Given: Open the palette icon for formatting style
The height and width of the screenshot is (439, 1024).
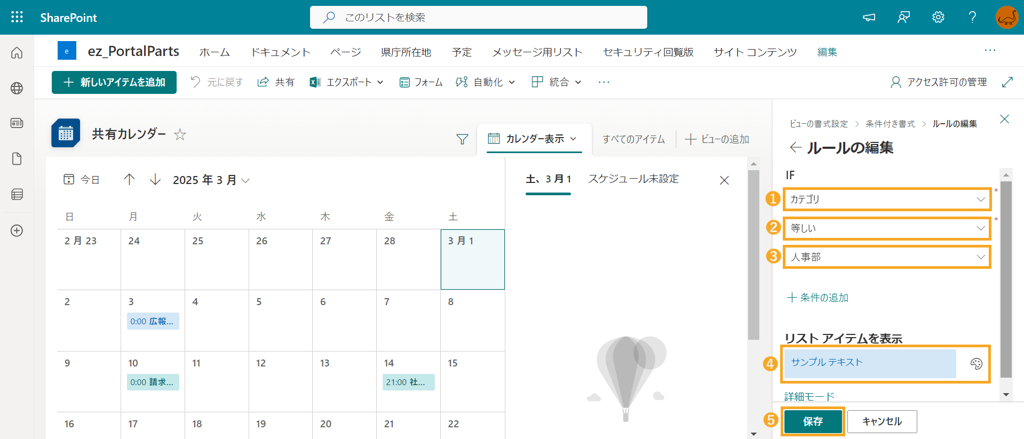Looking at the screenshot, I should coord(976,364).
